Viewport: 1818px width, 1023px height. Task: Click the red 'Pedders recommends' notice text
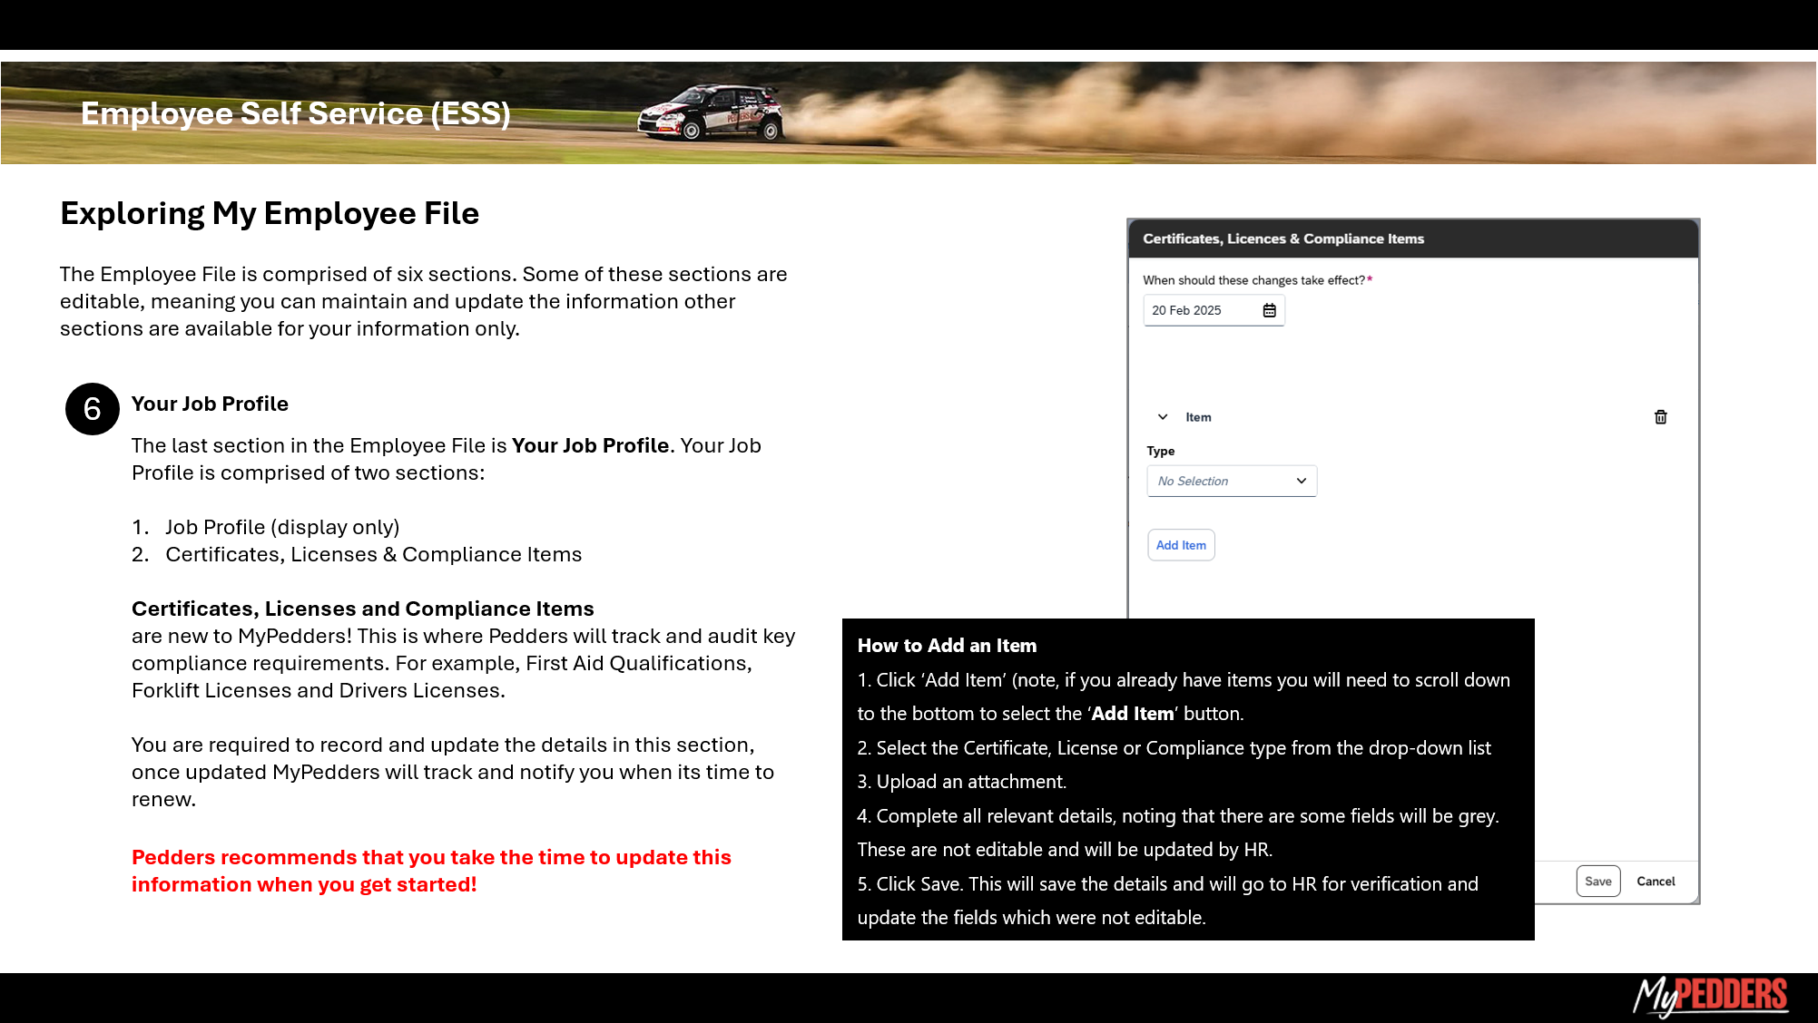[x=431, y=871]
